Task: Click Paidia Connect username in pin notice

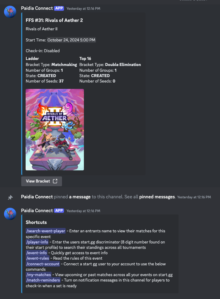Action: [37, 197]
